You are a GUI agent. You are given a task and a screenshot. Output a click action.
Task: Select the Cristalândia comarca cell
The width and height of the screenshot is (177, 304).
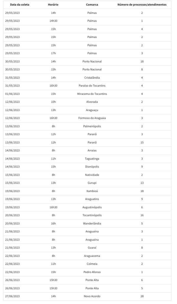click(x=92, y=77)
